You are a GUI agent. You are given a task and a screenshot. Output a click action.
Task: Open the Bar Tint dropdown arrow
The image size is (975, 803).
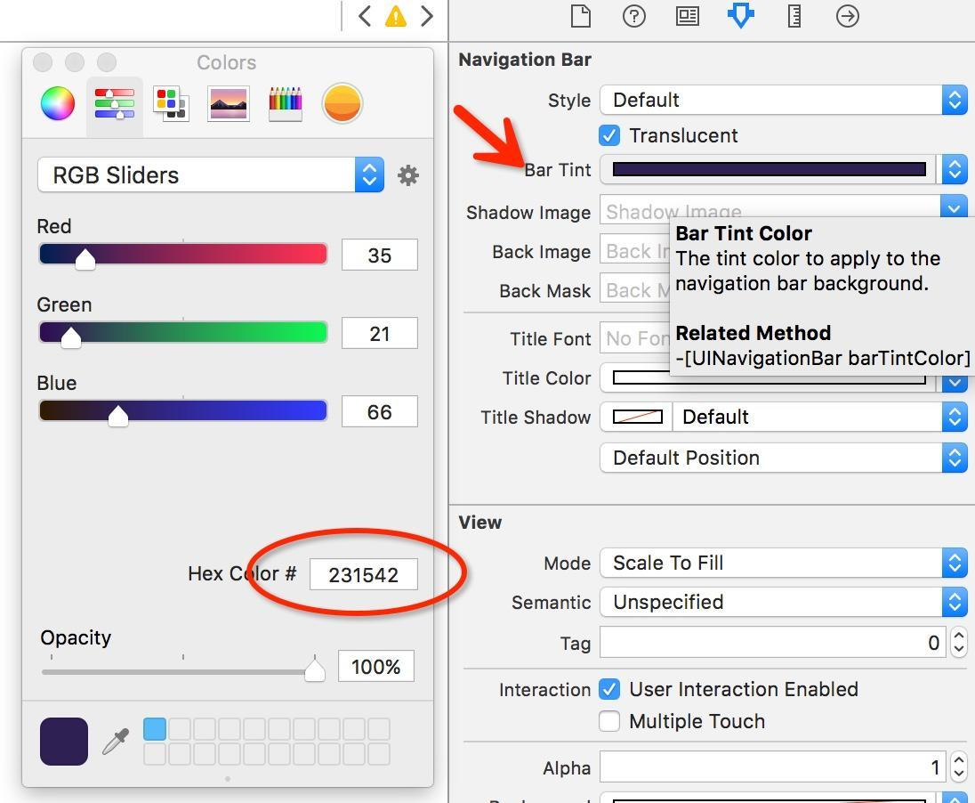tap(955, 169)
